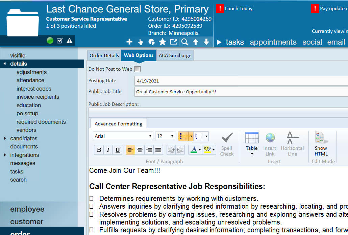Screen dimensions: 348x235
Task: Collapse the details tree section
Action: 5,64
